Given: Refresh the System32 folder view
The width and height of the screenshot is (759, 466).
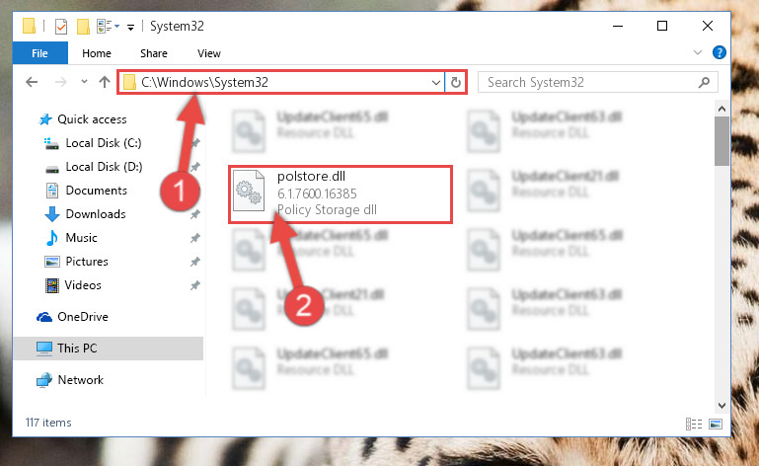Looking at the screenshot, I should (x=455, y=82).
